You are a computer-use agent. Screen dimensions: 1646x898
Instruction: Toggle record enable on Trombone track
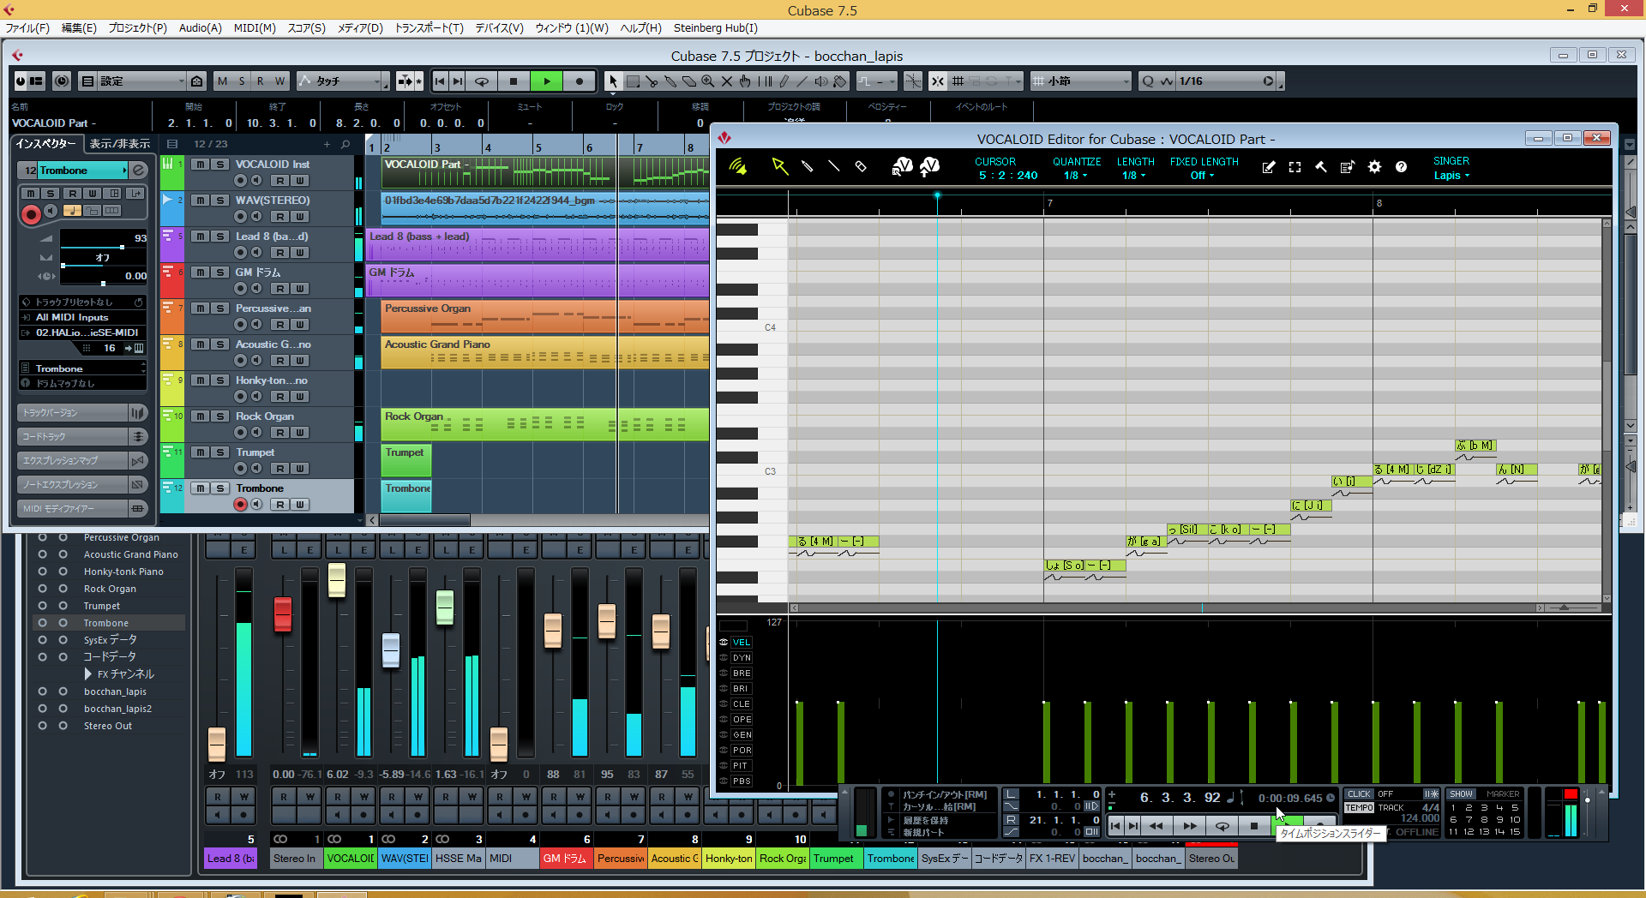240,505
